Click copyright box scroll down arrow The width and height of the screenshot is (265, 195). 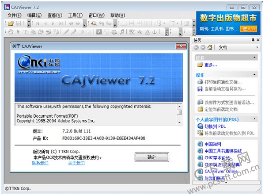pos(179,122)
